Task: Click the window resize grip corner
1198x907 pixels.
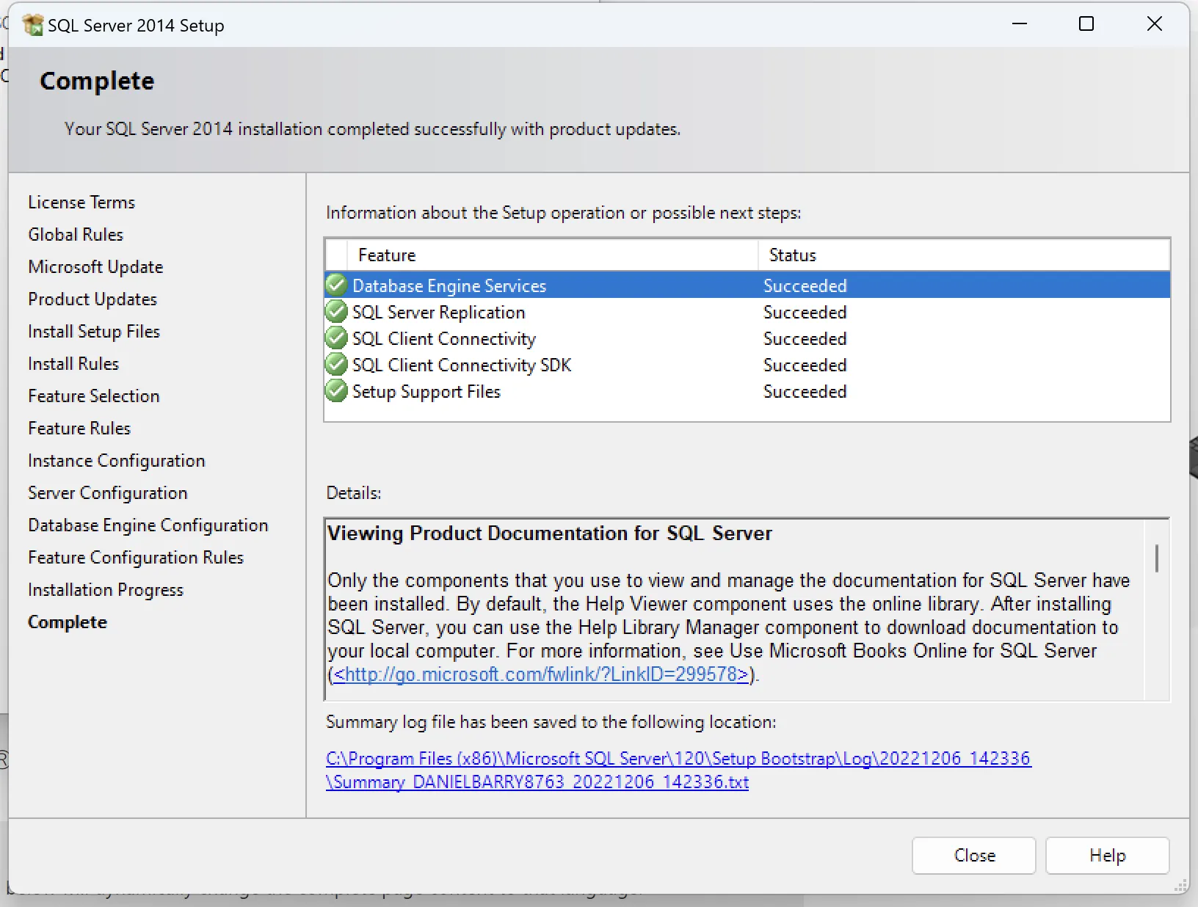Action: pos(1180,885)
